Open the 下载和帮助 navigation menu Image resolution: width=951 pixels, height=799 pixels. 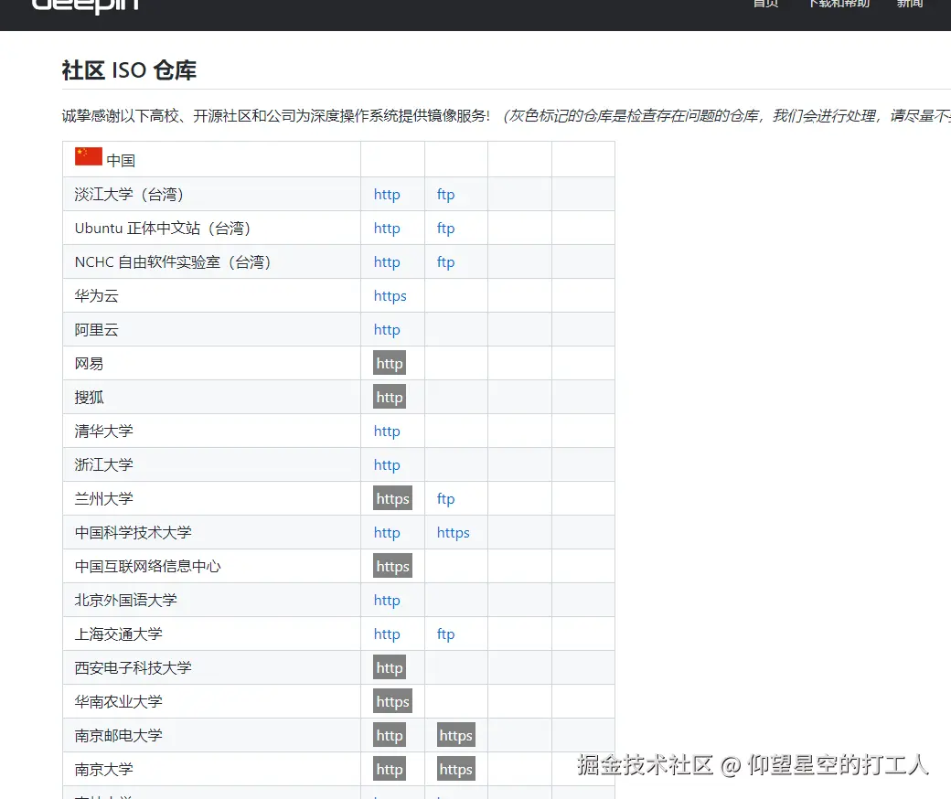(x=839, y=4)
